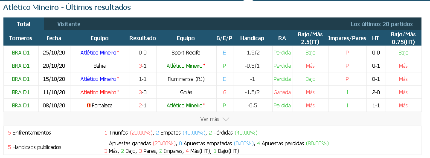Click the Handicap column header
The image size is (430, 158).
click(252, 38)
